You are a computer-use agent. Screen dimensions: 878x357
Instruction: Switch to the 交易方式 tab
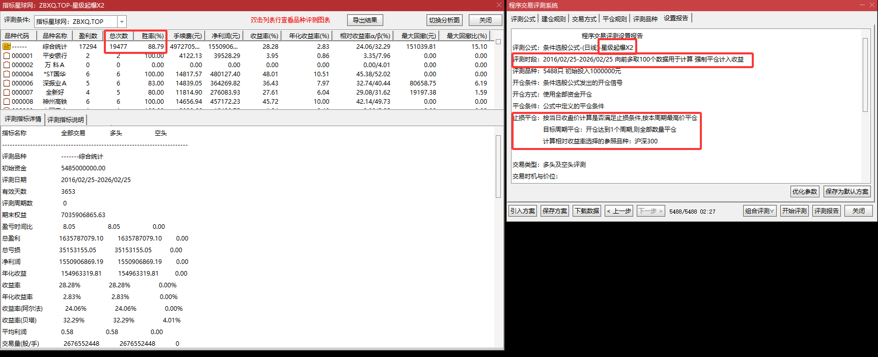pos(584,19)
